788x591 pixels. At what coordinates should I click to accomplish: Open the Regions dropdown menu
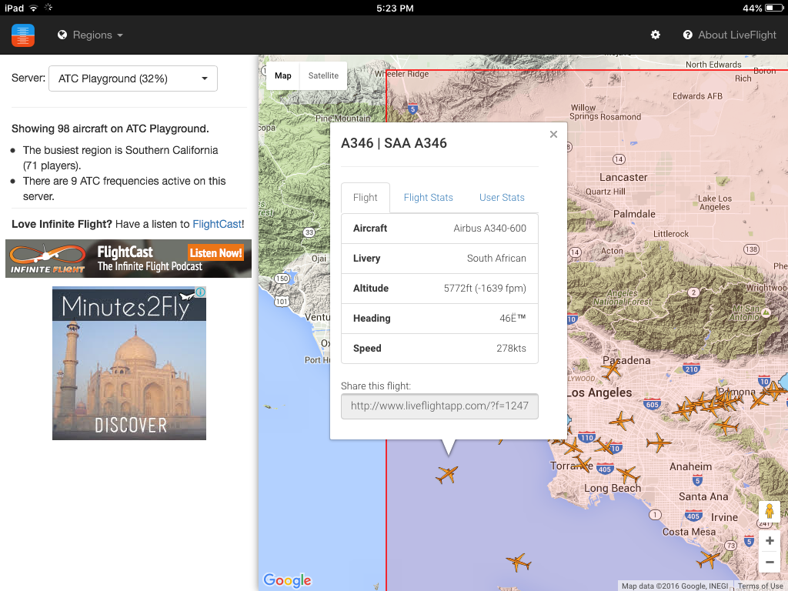coord(91,35)
